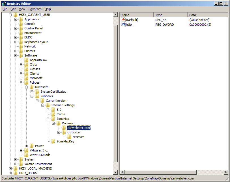Click the Volatile Environment folder icon
230x182 pixels.
[x=21, y=164]
